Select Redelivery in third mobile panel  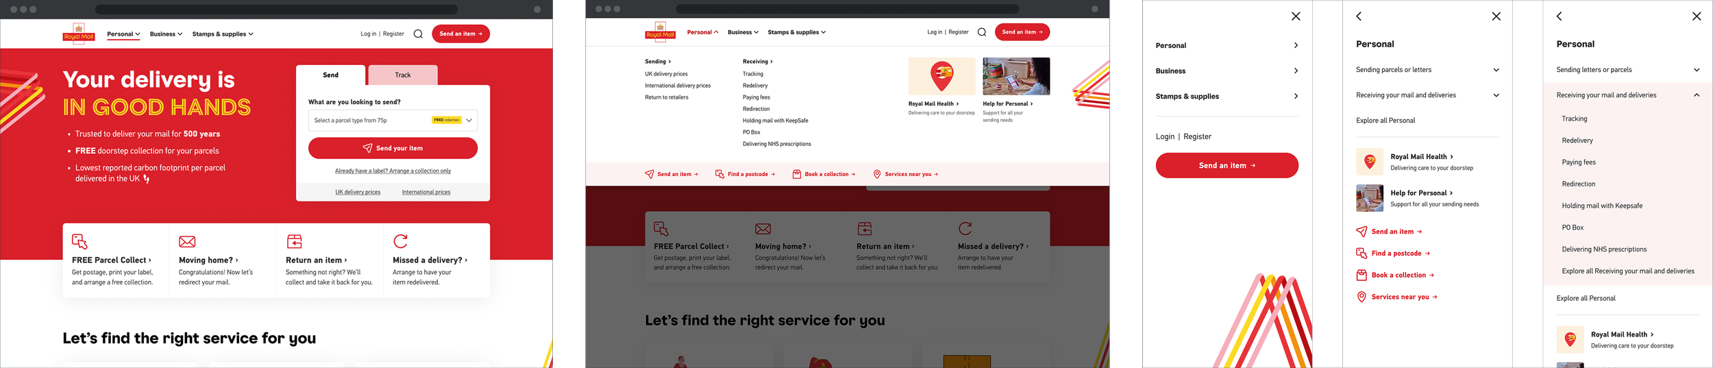coord(1577,140)
